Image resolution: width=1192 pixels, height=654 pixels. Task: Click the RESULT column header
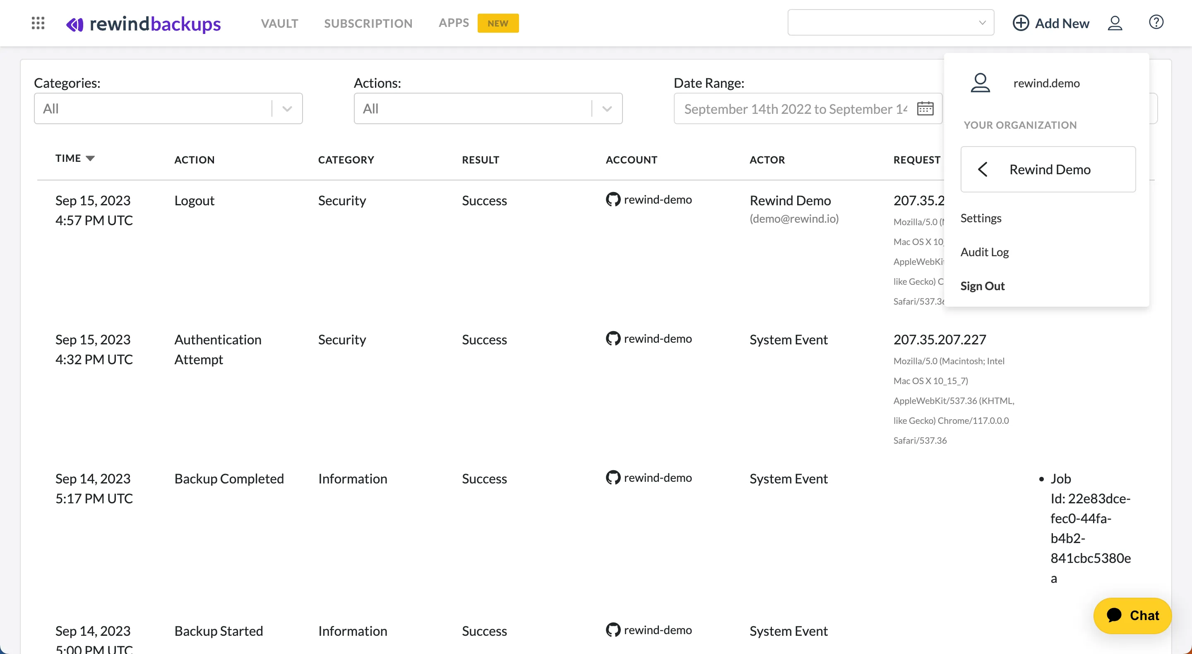click(480, 160)
